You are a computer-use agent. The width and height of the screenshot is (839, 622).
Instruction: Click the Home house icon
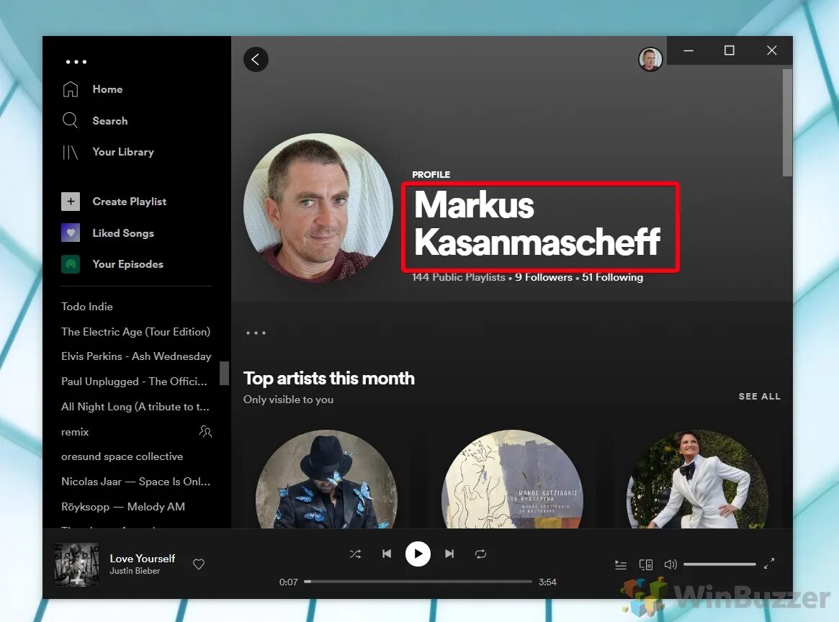pyautogui.click(x=71, y=89)
